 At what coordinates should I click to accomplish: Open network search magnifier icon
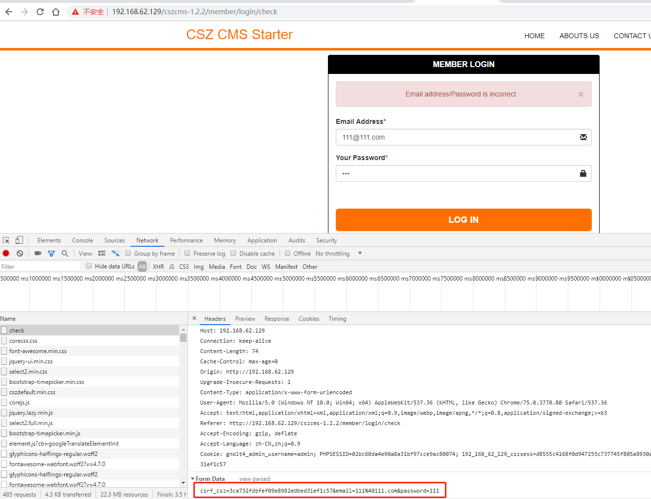[65, 253]
